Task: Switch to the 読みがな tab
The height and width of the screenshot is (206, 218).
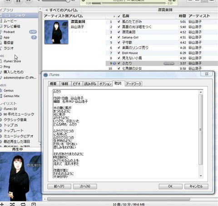Action: [x=90, y=83]
